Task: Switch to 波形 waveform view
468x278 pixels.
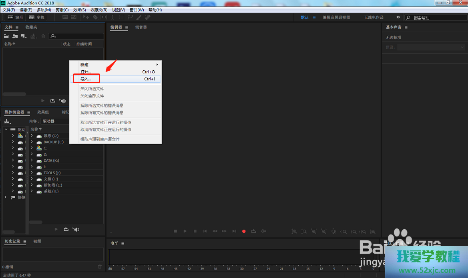Action: point(15,18)
